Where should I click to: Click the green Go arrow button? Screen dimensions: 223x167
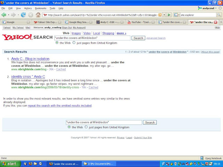pos(169,15)
